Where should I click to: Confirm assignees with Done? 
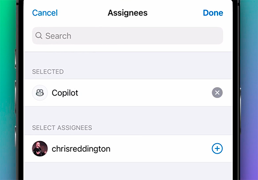(213, 13)
